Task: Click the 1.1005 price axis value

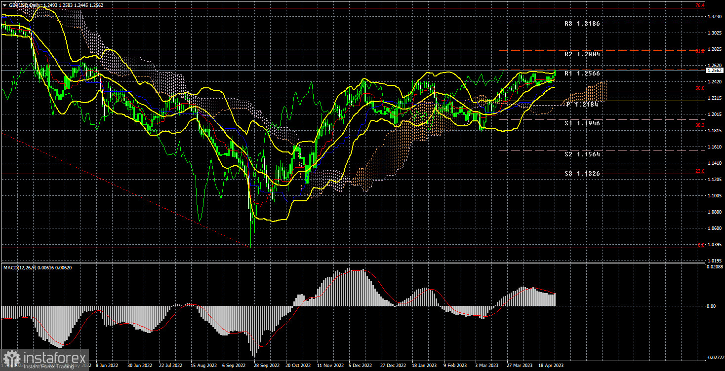Action: [x=714, y=196]
